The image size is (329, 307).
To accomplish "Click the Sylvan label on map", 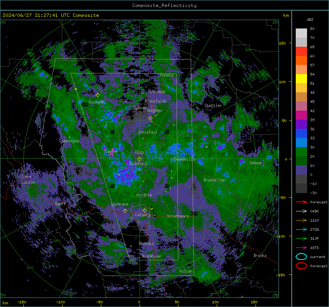I will coord(140,108).
